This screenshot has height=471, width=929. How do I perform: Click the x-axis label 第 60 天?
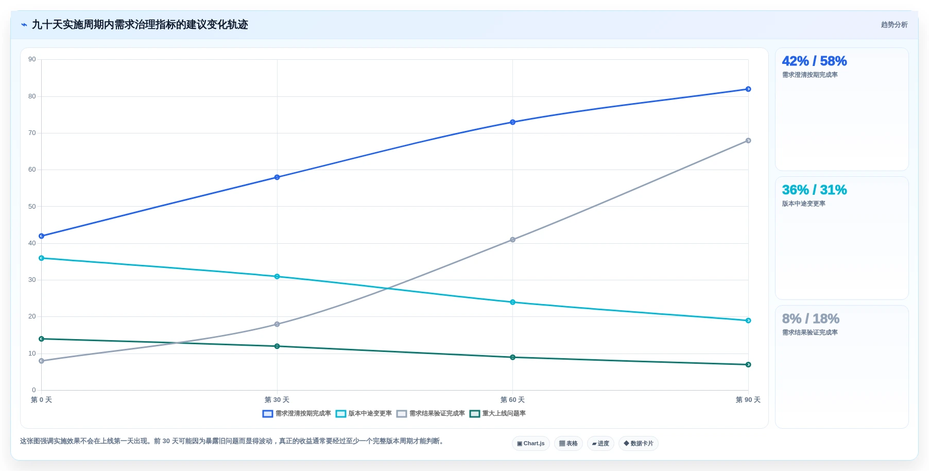512,400
